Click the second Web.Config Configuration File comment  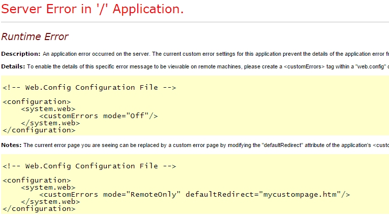89,166
